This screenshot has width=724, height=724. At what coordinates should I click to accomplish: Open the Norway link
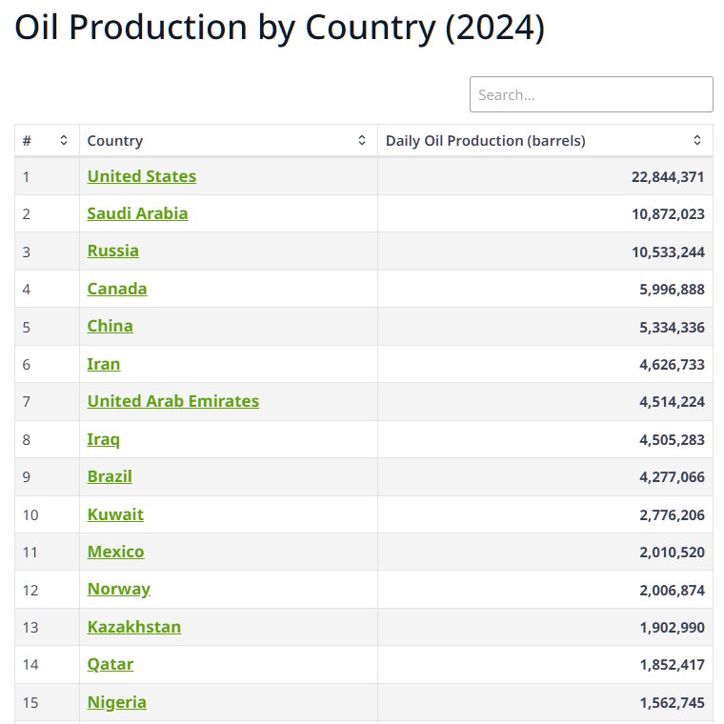pos(119,590)
